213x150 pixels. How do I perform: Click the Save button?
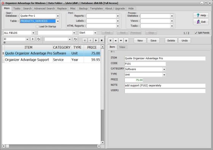[153, 40]
